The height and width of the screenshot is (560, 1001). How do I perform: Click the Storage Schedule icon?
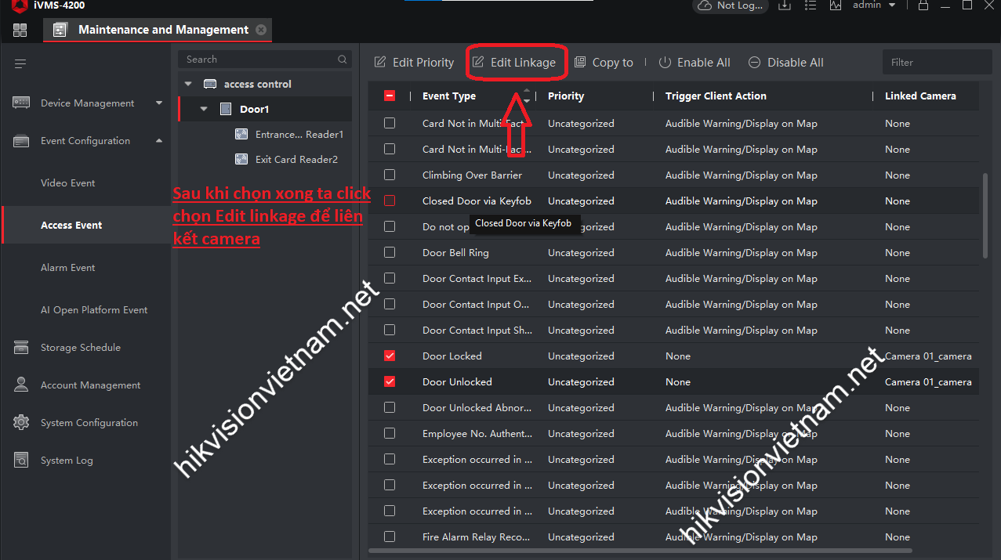tap(21, 348)
